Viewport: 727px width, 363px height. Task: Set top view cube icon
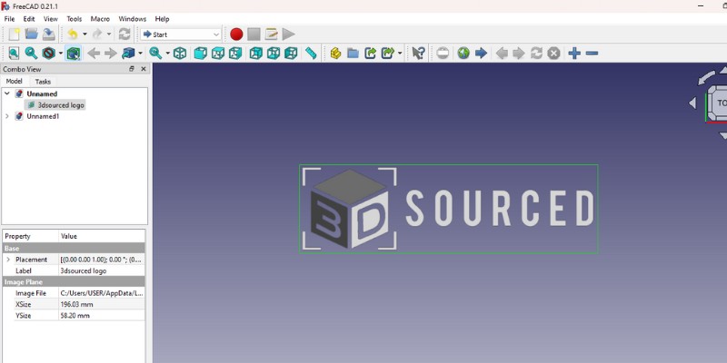point(218,54)
